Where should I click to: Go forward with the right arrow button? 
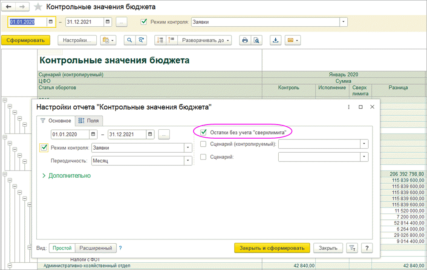22,7
